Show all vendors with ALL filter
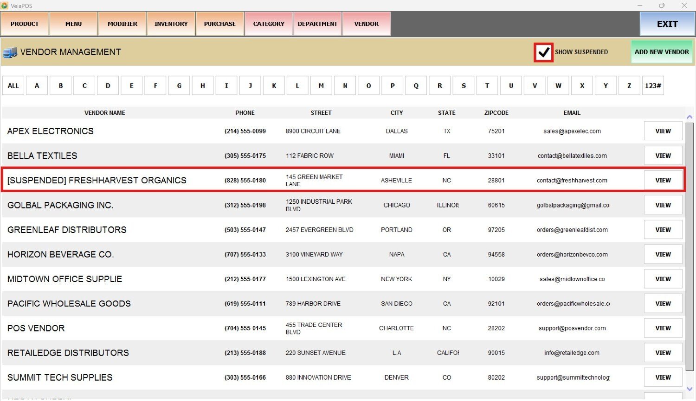Viewport: 696px width, 401px height. (13, 86)
